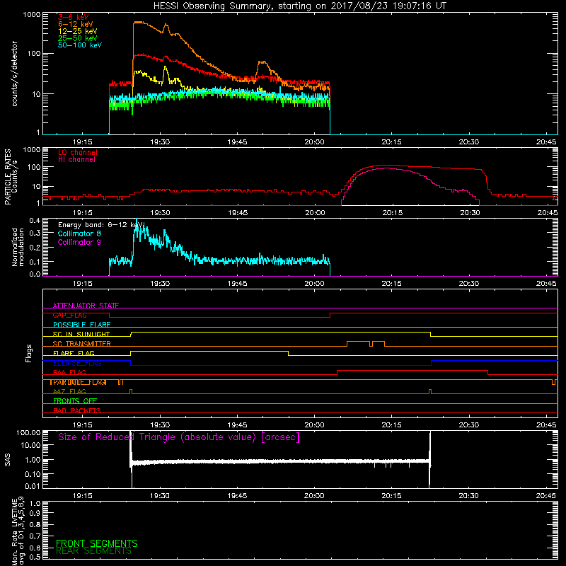
Task: Click the FLARE_FLAG label
Action: [x=74, y=353]
